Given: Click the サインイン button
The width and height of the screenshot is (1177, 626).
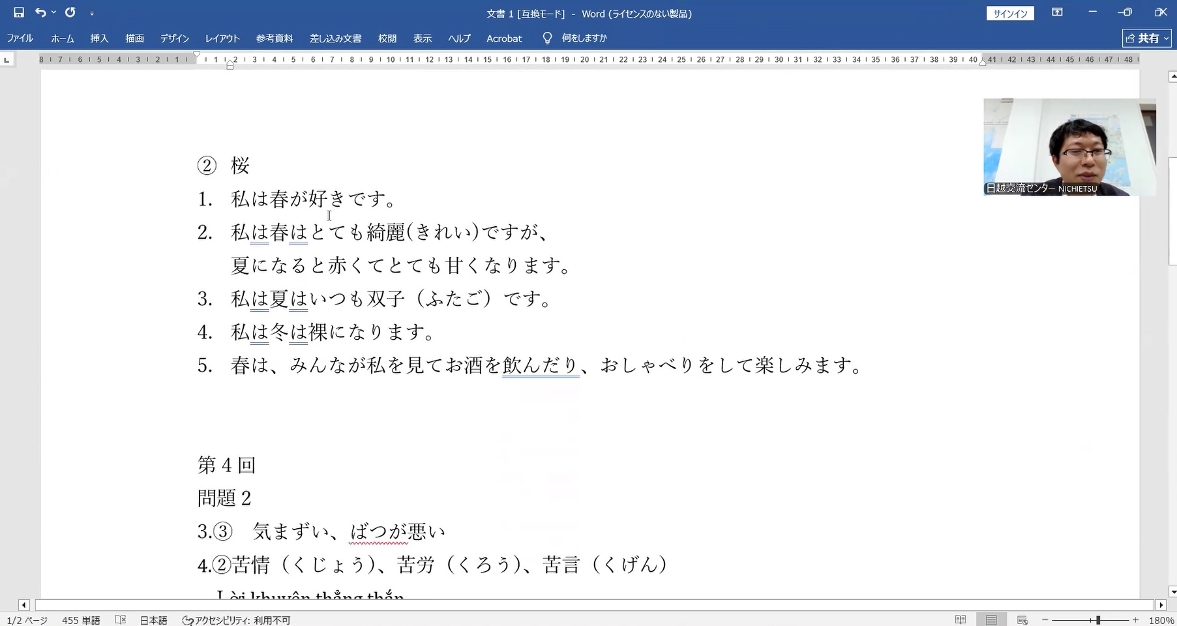Looking at the screenshot, I should click(1010, 14).
